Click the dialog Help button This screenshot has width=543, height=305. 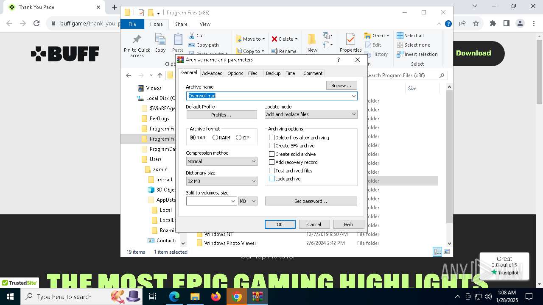coord(349,225)
